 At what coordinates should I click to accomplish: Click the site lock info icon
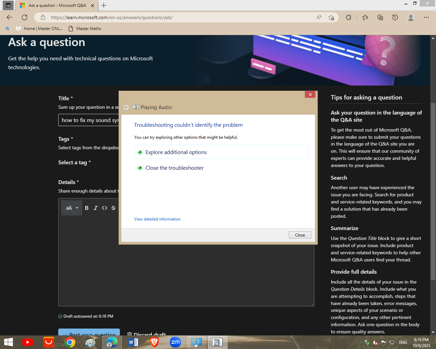pyautogui.click(x=43, y=17)
